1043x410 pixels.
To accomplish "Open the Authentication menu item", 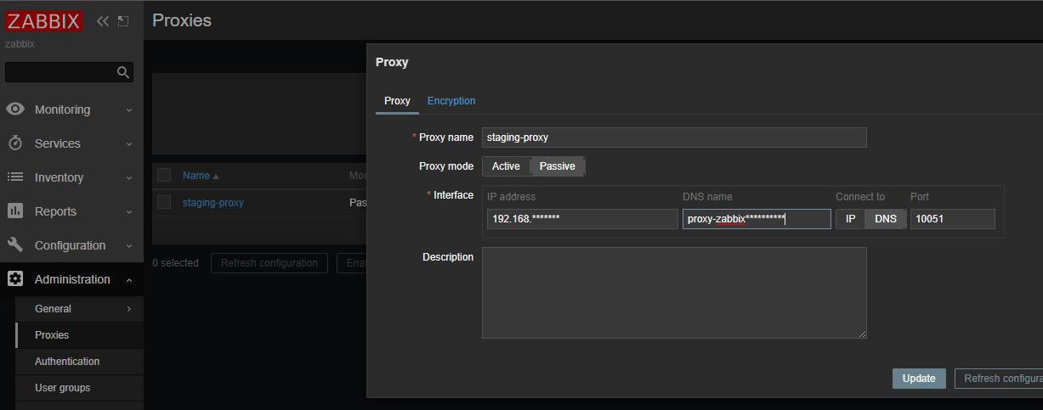I will (79, 362).
